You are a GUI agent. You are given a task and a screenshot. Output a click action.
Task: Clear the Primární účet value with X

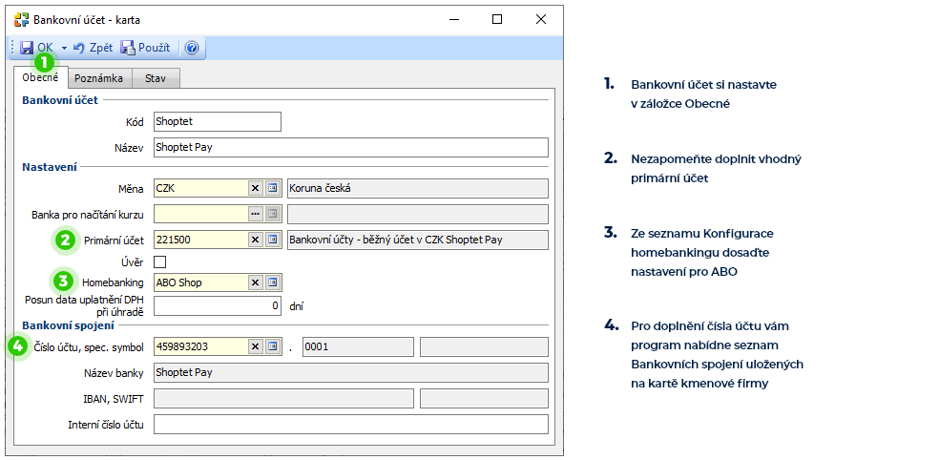point(256,240)
